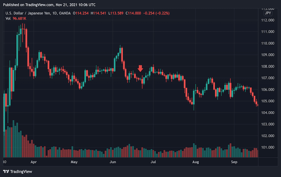Open the JPY currency label
This screenshot has height=177, width=281.
tap(267, 13)
